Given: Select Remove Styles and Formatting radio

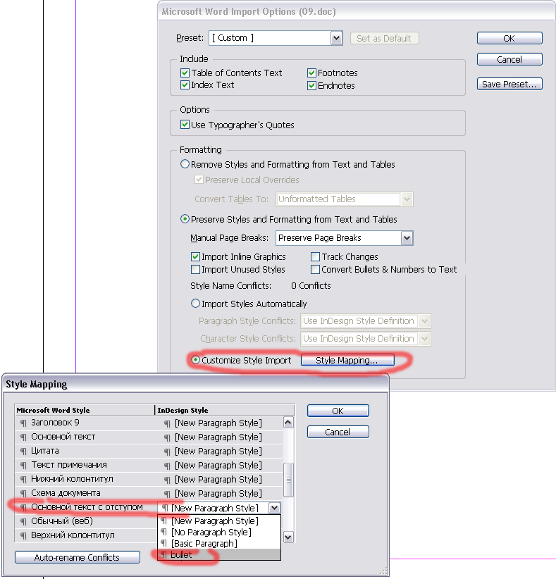Looking at the screenshot, I should (185, 164).
